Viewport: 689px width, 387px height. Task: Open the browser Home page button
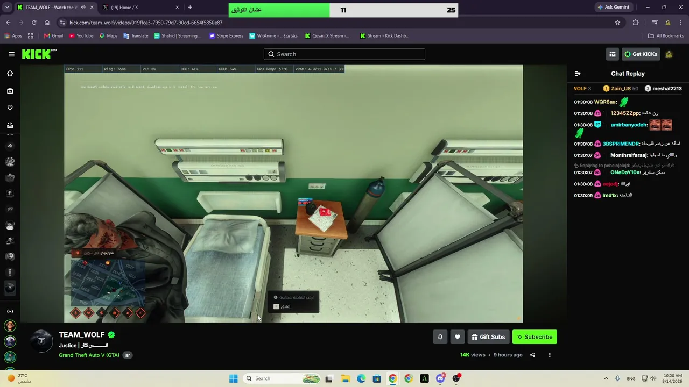tap(47, 23)
